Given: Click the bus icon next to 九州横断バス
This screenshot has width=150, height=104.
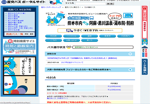Looking at the screenshot, I should coord(92,18).
